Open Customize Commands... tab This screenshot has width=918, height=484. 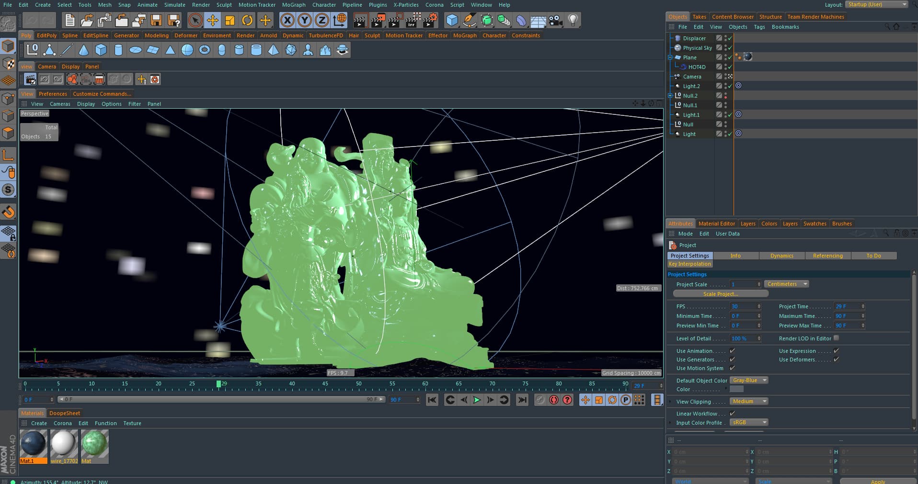click(x=102, y=94)
